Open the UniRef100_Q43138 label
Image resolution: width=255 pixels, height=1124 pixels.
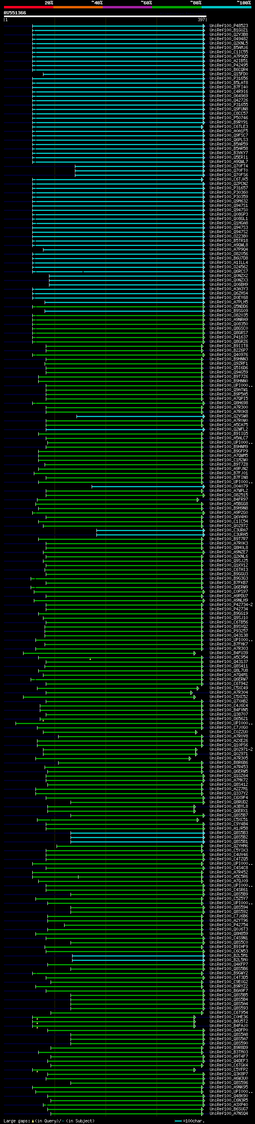228,635
